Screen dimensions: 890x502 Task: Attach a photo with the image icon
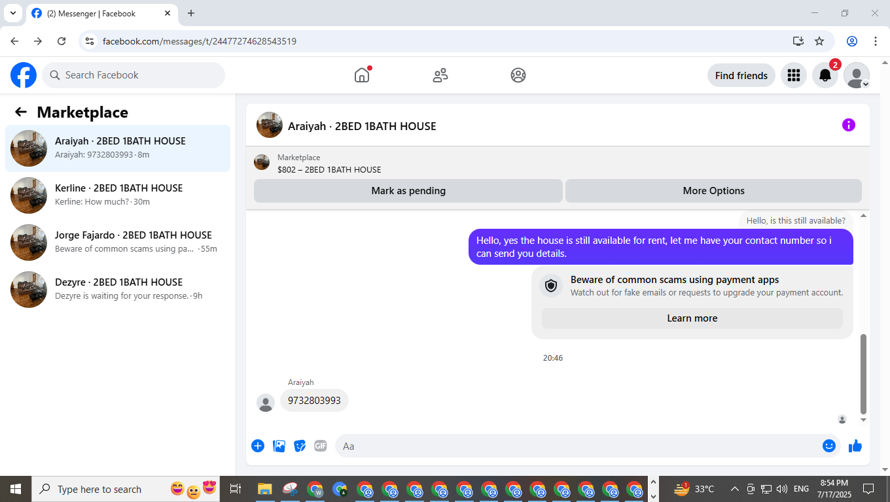coord(279,446)
